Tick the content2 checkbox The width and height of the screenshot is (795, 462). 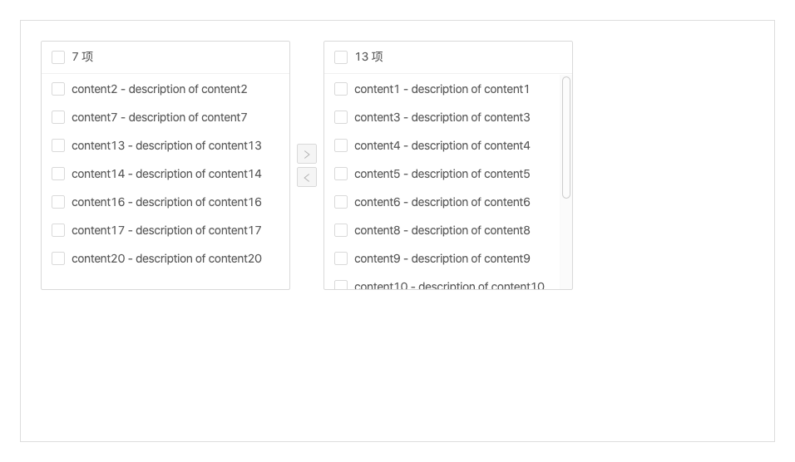pyautogui.click(x=58, y=89)
